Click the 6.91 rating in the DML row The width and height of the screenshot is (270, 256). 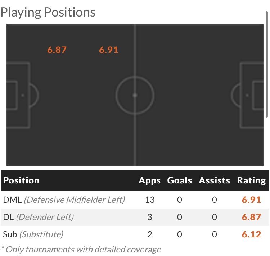pyautogui.click(x=251, y=200)
